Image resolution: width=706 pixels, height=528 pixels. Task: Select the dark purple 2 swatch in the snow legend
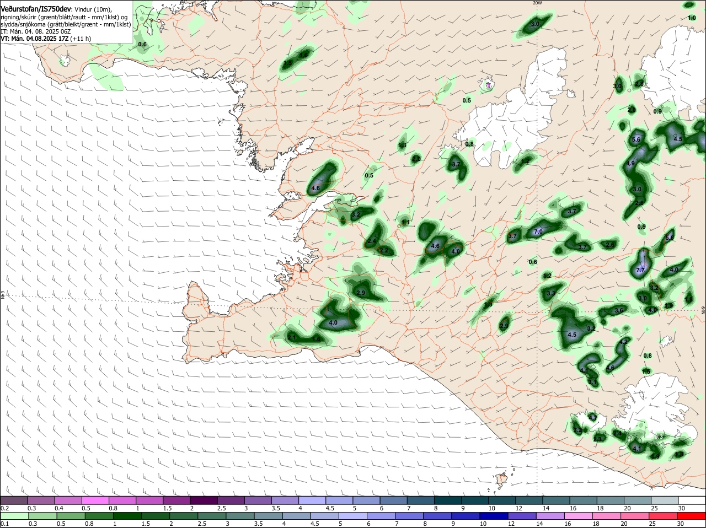(205, 500)
